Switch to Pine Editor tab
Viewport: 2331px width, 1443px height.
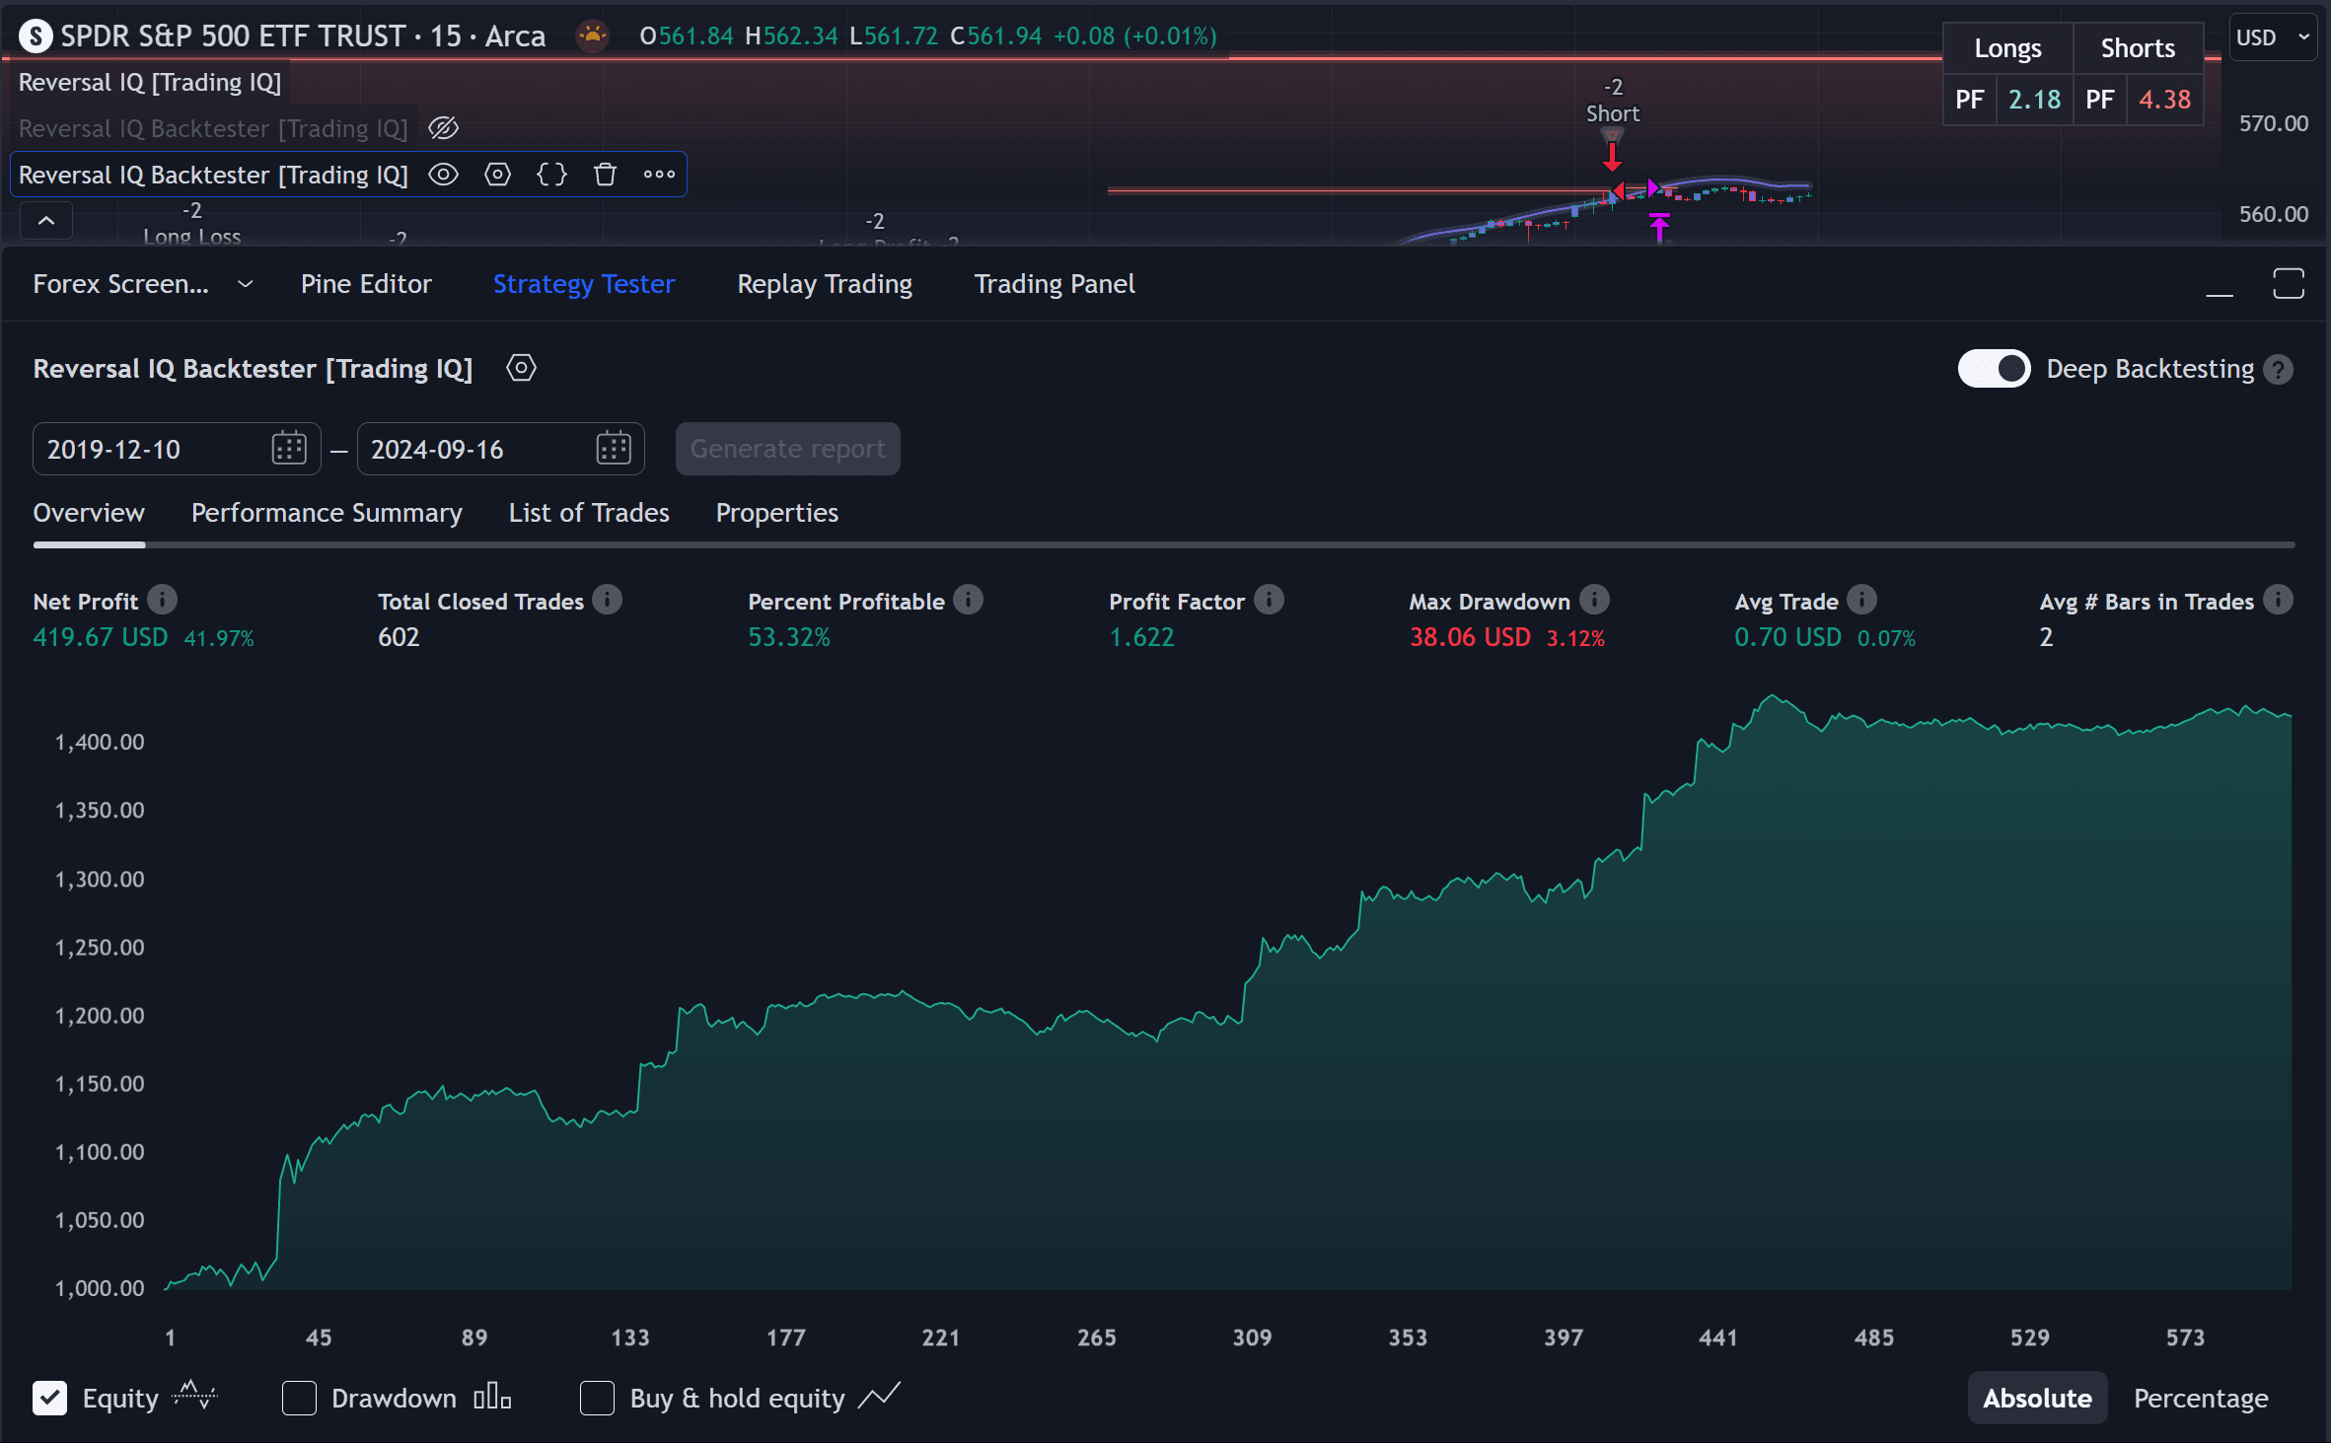pos(366,284)
